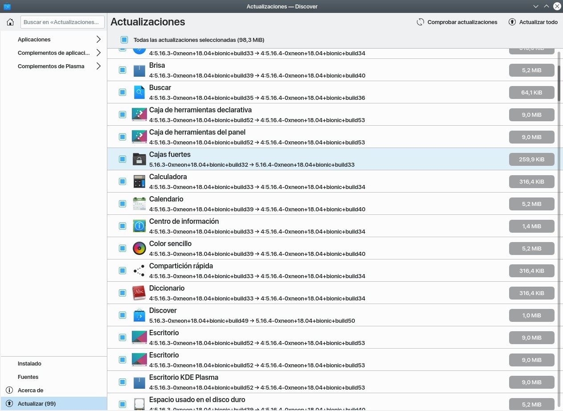Screen dimensions: 563x411
Task: Click the Caja de herramientas del panel icon
Action: [139, 137]
